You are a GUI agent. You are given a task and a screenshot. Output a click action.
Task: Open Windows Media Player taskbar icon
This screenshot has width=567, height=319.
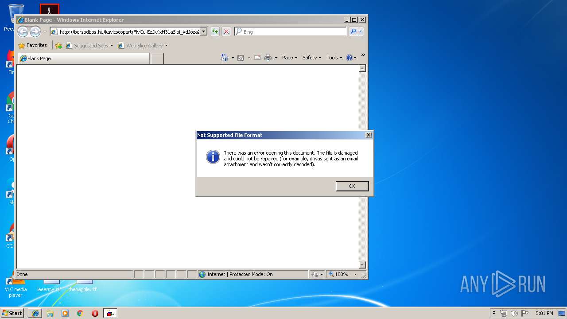(x=65, y=313)
